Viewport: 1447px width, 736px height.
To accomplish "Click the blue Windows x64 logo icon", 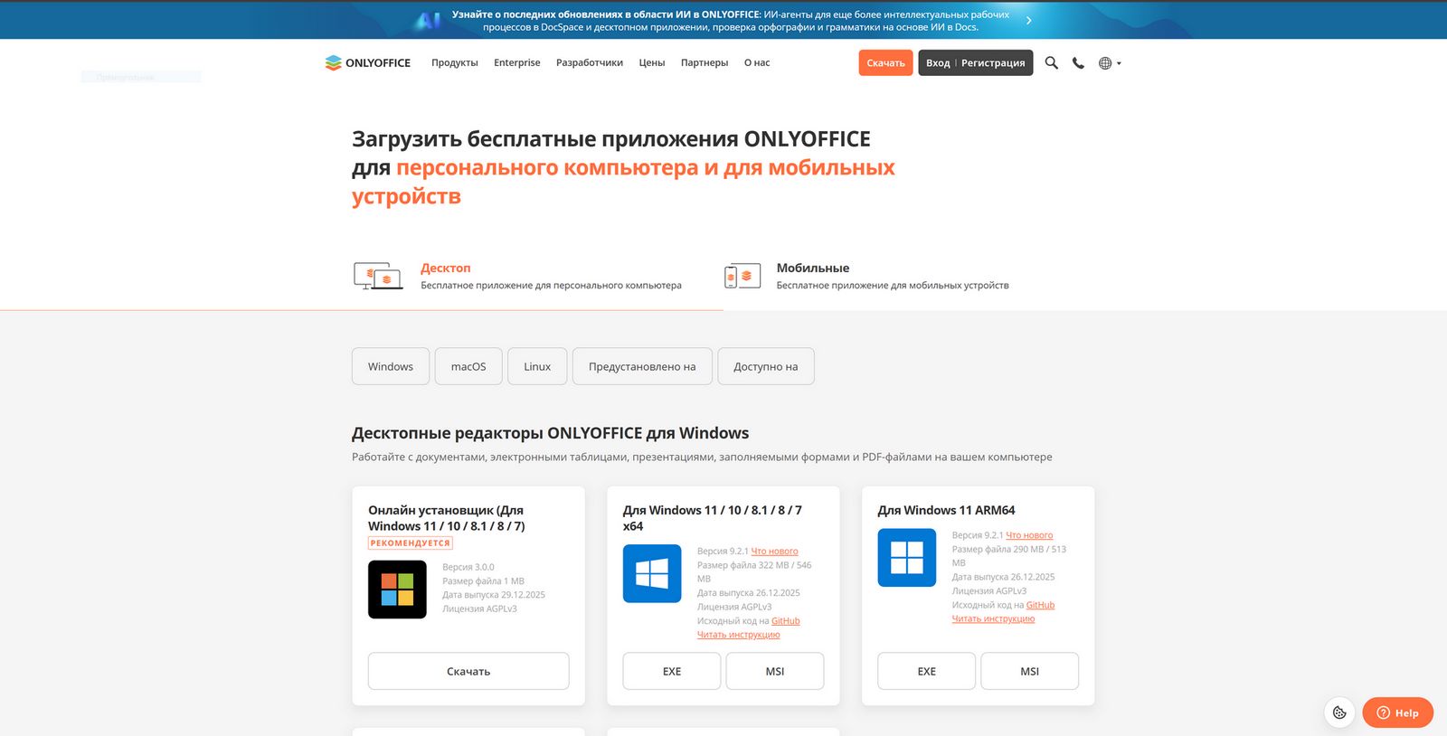I will (x=652, y=573).
